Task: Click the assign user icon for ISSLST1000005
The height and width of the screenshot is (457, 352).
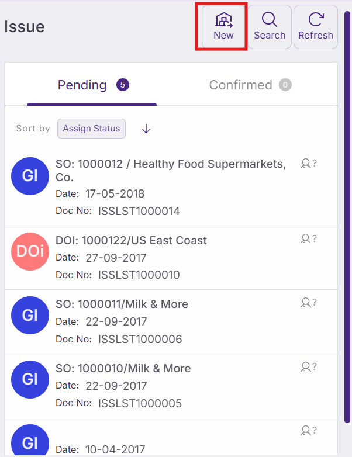Action: coord(308,367)
